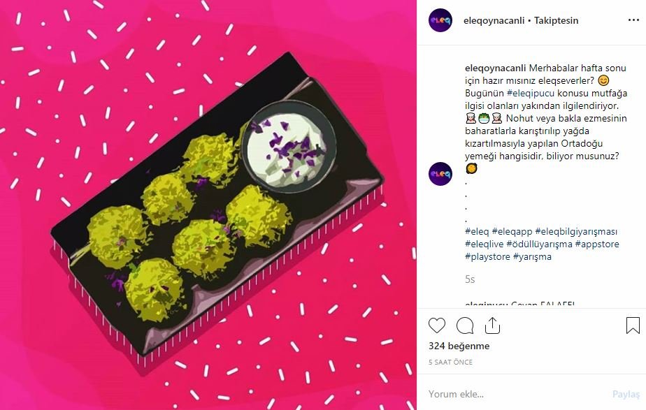View the 324 beğenme likes list
Image resolution: width=646 pixels, height=410 pixels.
pos(459,346)
